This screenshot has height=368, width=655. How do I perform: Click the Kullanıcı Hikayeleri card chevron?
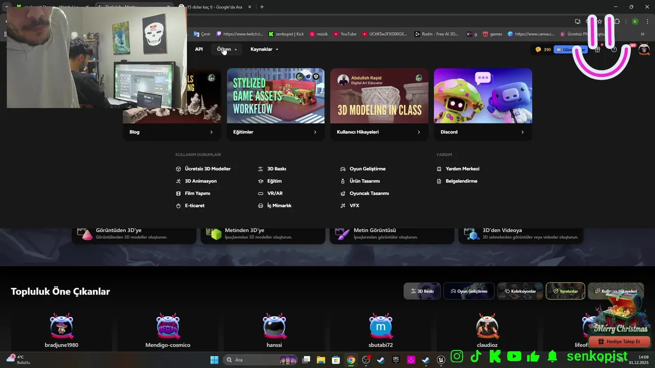coord(419,132)
